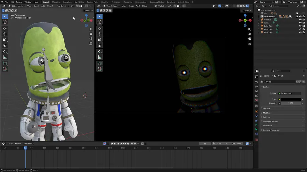Screen dimensions: 307x172
Task: Open the Object Mode dropdown in left viewport
Action: (x=16, y=6)
